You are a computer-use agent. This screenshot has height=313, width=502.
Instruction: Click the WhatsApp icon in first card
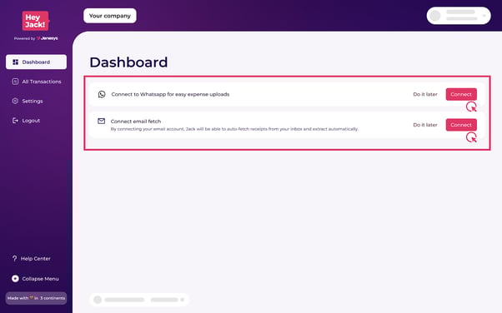[102, 94]
